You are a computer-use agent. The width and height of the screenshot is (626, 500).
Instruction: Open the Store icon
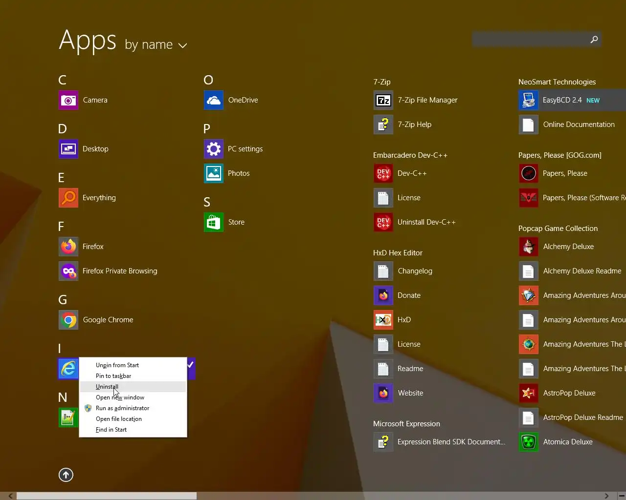pos(214,222)
